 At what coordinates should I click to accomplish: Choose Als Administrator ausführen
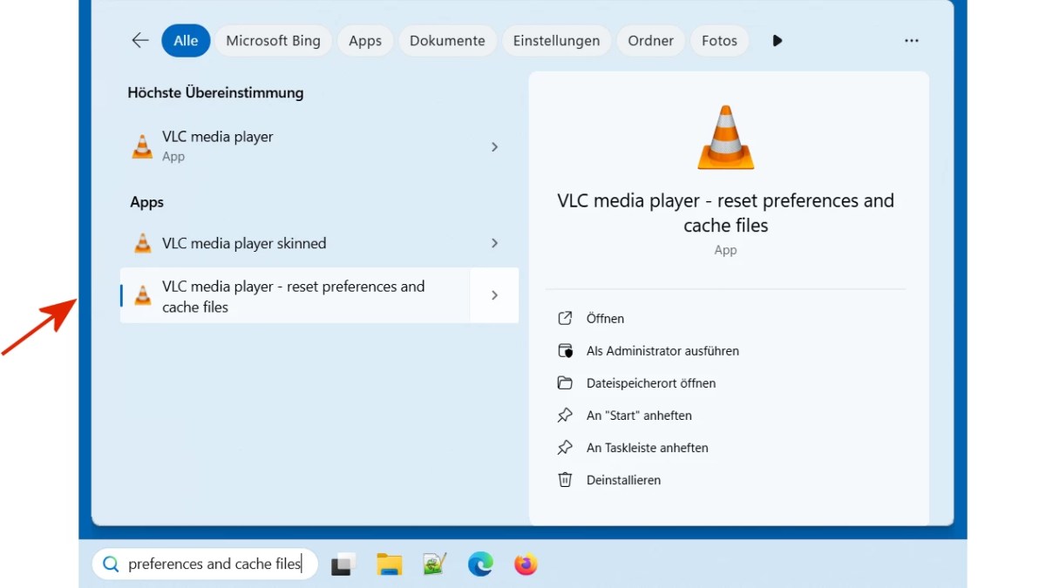(x=662, y=351)
